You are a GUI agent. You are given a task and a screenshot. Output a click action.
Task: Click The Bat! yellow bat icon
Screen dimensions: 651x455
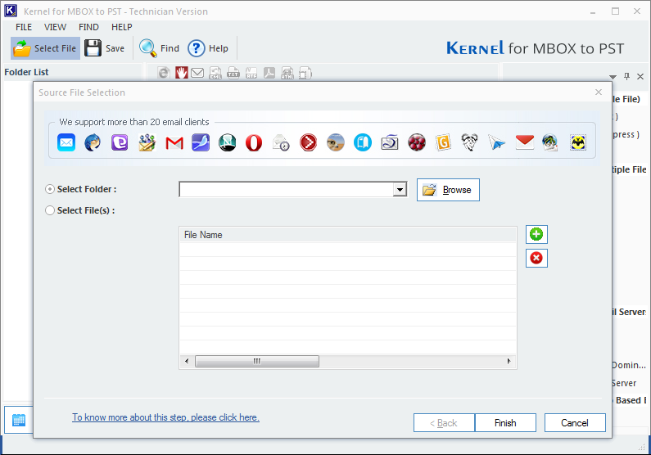coord(578,142)
